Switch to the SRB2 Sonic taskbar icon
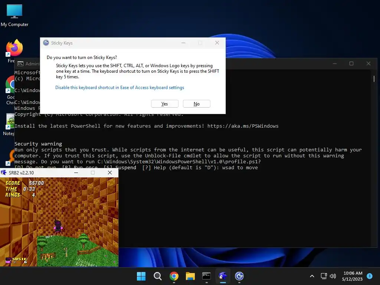The image size is (380, 285). tap(223, 276)
